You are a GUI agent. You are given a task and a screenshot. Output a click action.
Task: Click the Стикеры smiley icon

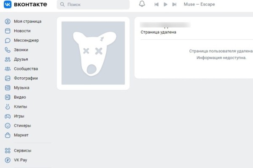8,126
